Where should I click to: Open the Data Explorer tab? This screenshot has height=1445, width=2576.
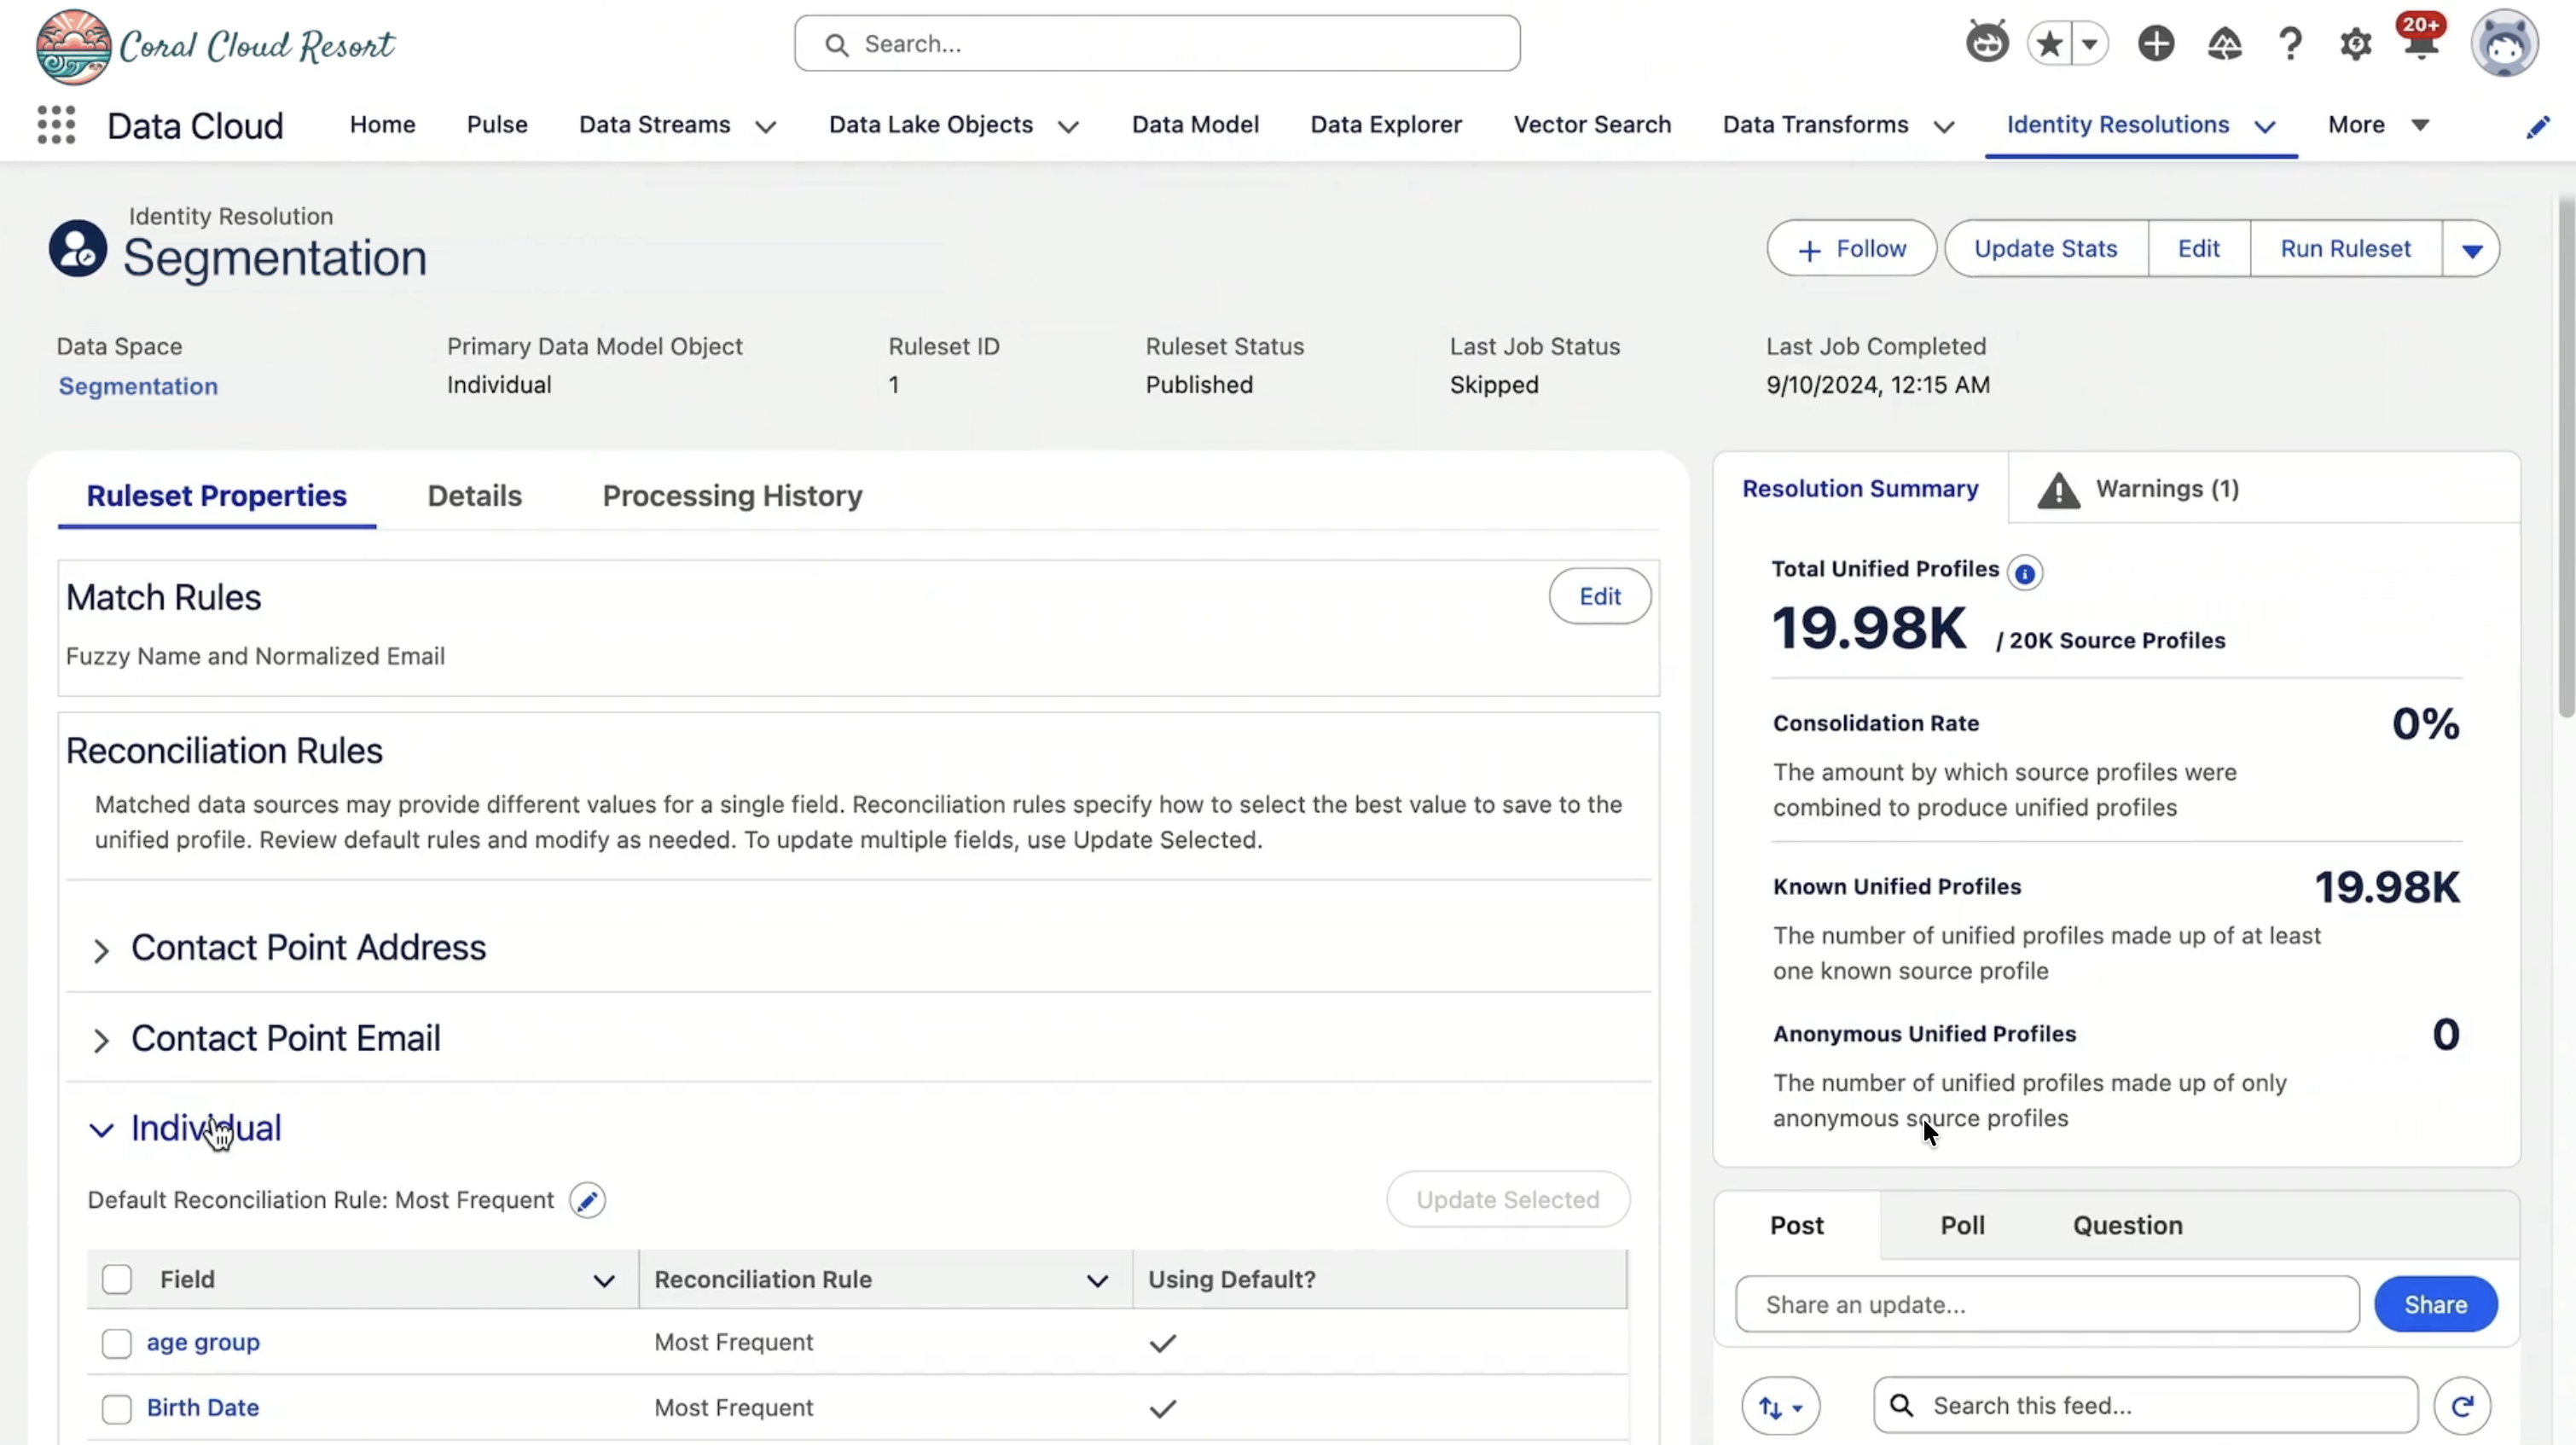(x=1386, y=125)
